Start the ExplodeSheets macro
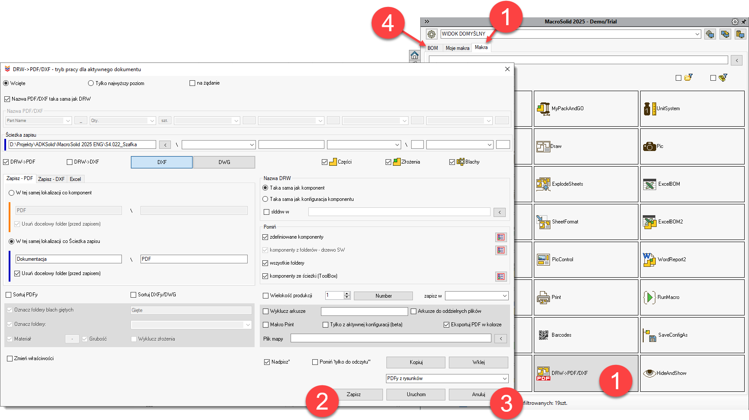 coord(585,184)
